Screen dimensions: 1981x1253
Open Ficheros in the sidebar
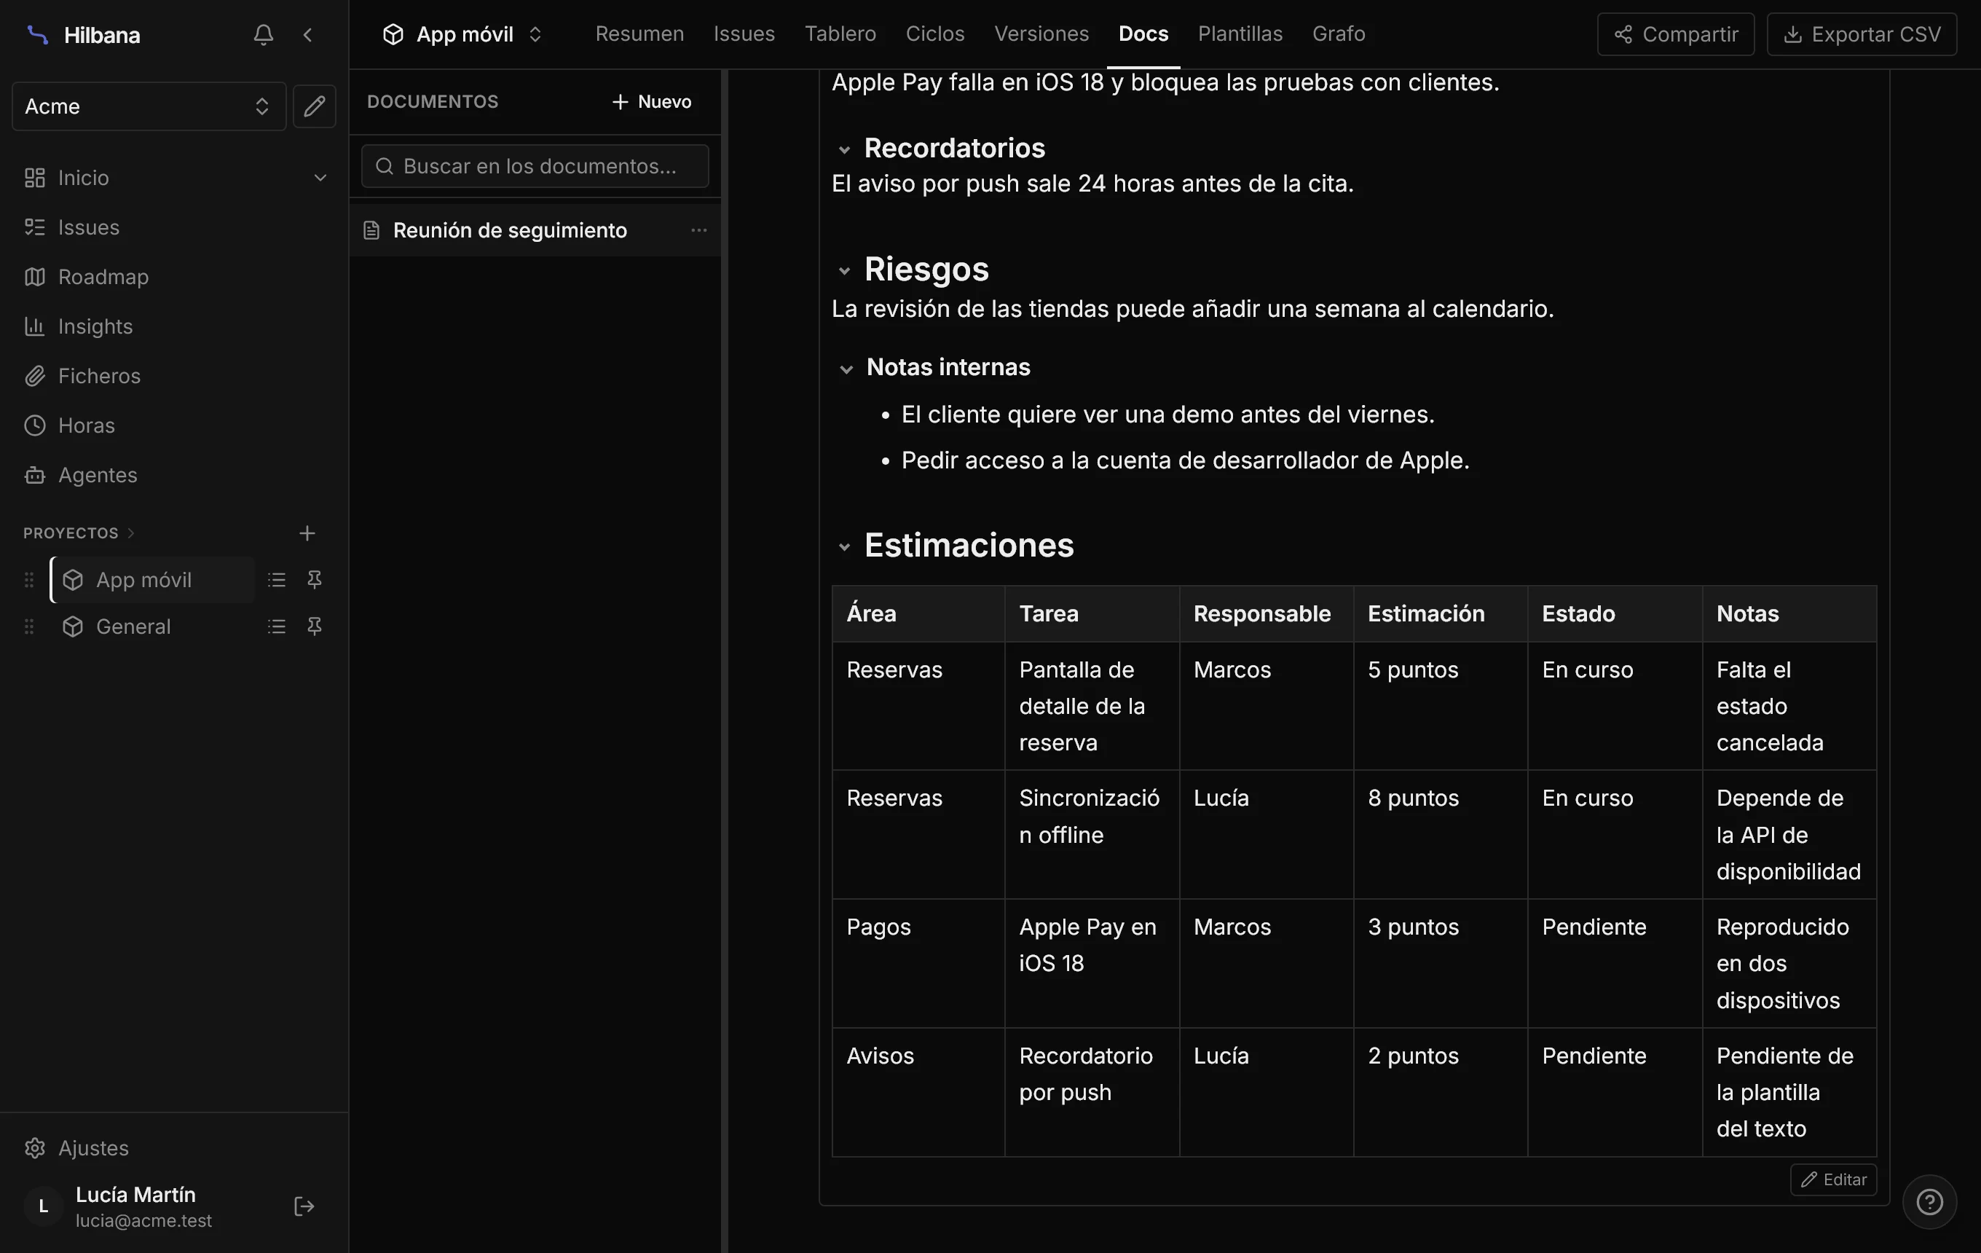(x=174, y=376)
